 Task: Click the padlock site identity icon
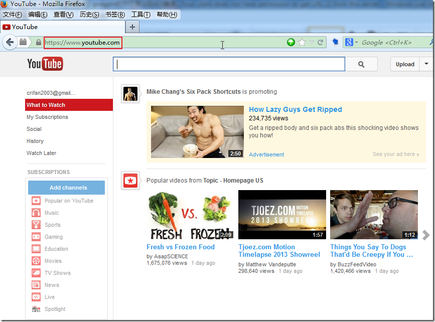[x=39, y=43]
